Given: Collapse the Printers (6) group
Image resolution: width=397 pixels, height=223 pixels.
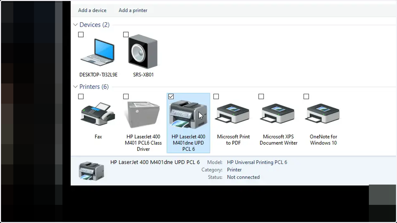Looking at the screenshot, I should coord(75,87).
